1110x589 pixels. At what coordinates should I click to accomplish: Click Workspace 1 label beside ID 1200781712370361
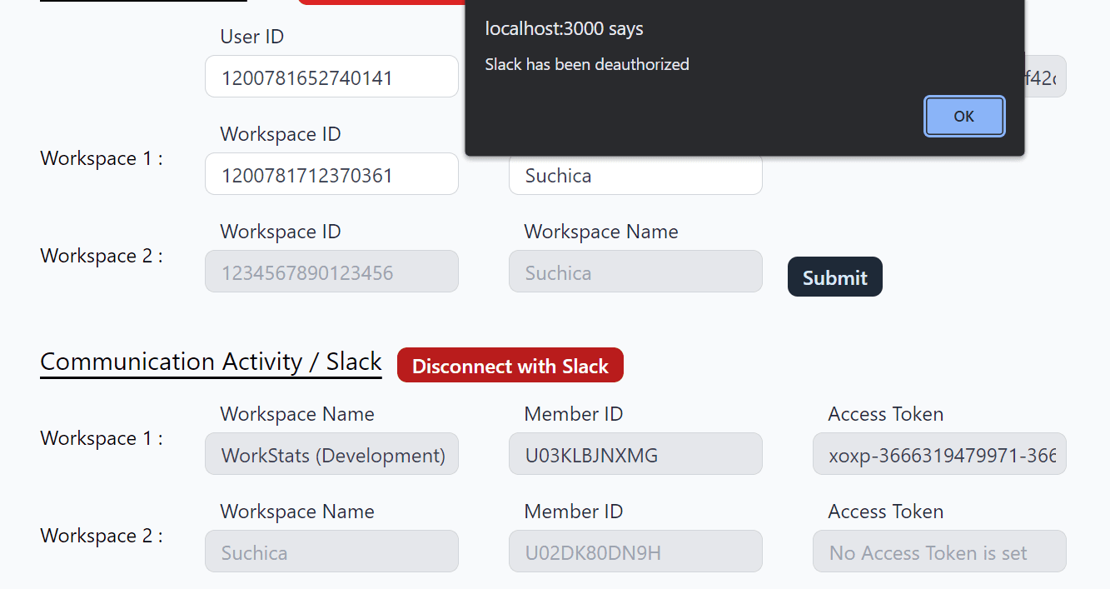tap(102, 158)
